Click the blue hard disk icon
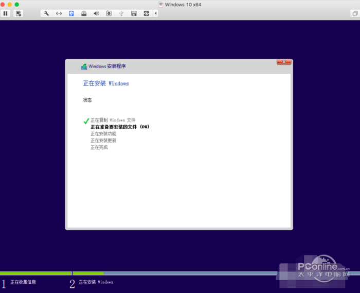The width and height of the screenshot is (360, 293). (x=71, y=13)
